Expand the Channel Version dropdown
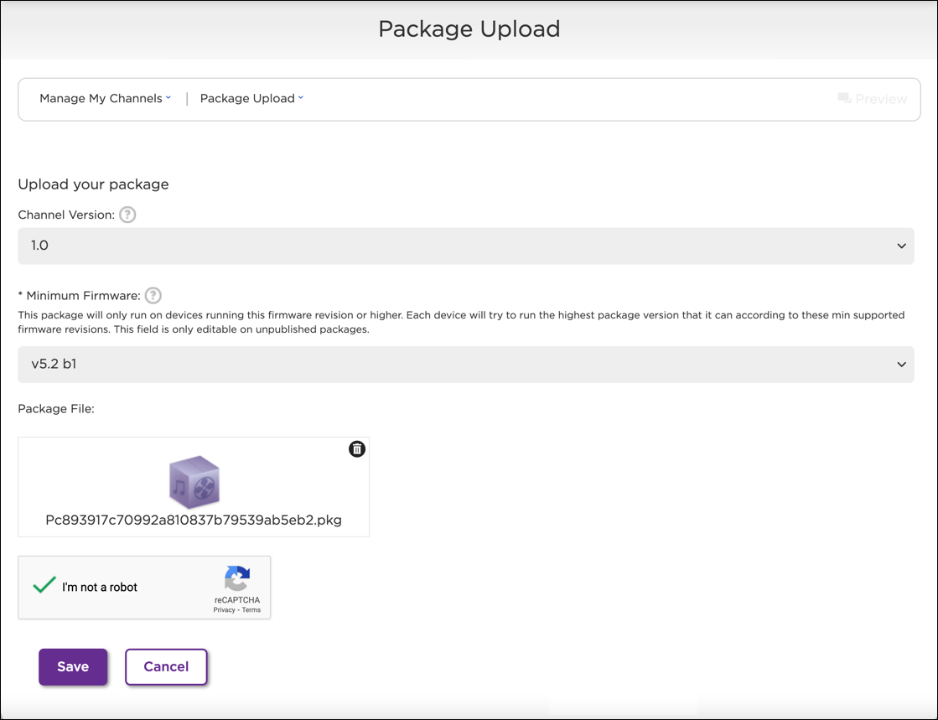This screenshot has height=720, width=938. [x=901, y=246]
